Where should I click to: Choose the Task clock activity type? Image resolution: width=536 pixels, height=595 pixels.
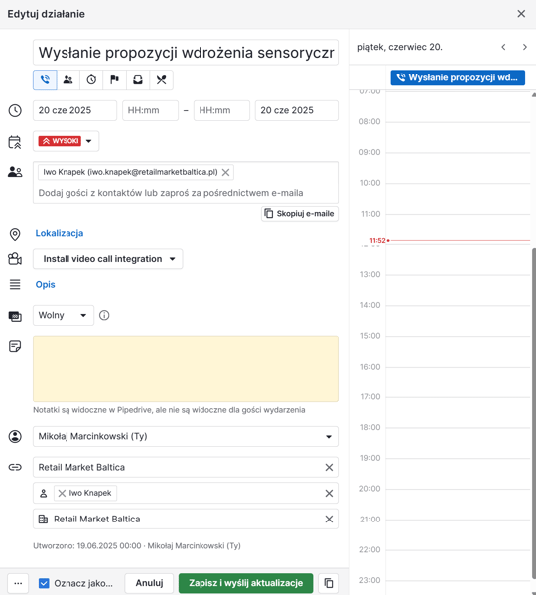click(91, 80)
